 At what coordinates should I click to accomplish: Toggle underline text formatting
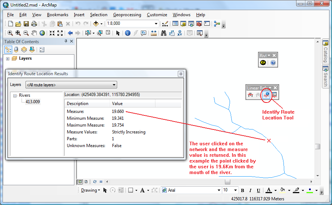pyautogui.click(x=258, y=190)
